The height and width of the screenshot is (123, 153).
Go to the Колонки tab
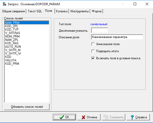62,11
